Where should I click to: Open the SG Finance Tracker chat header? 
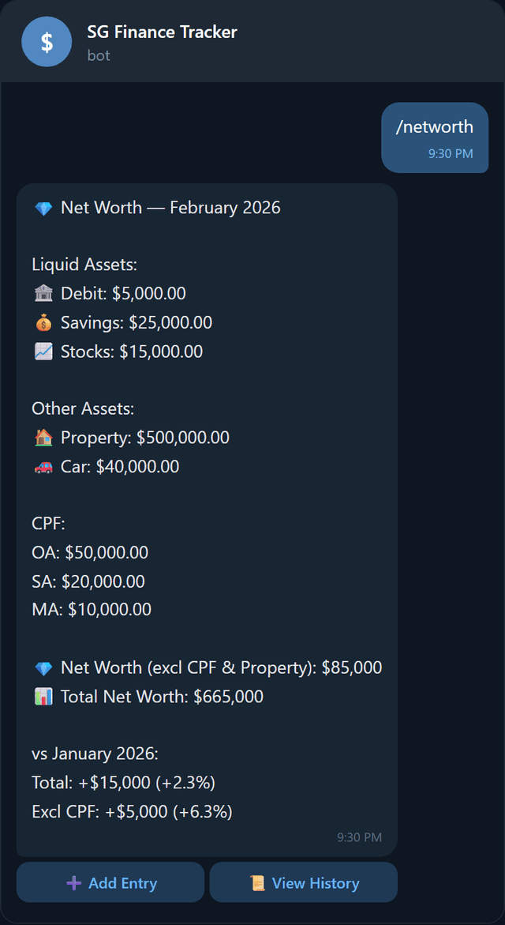pos(163,32)
